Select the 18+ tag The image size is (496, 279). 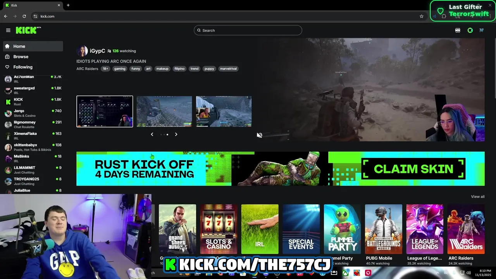tap(105, 69)
